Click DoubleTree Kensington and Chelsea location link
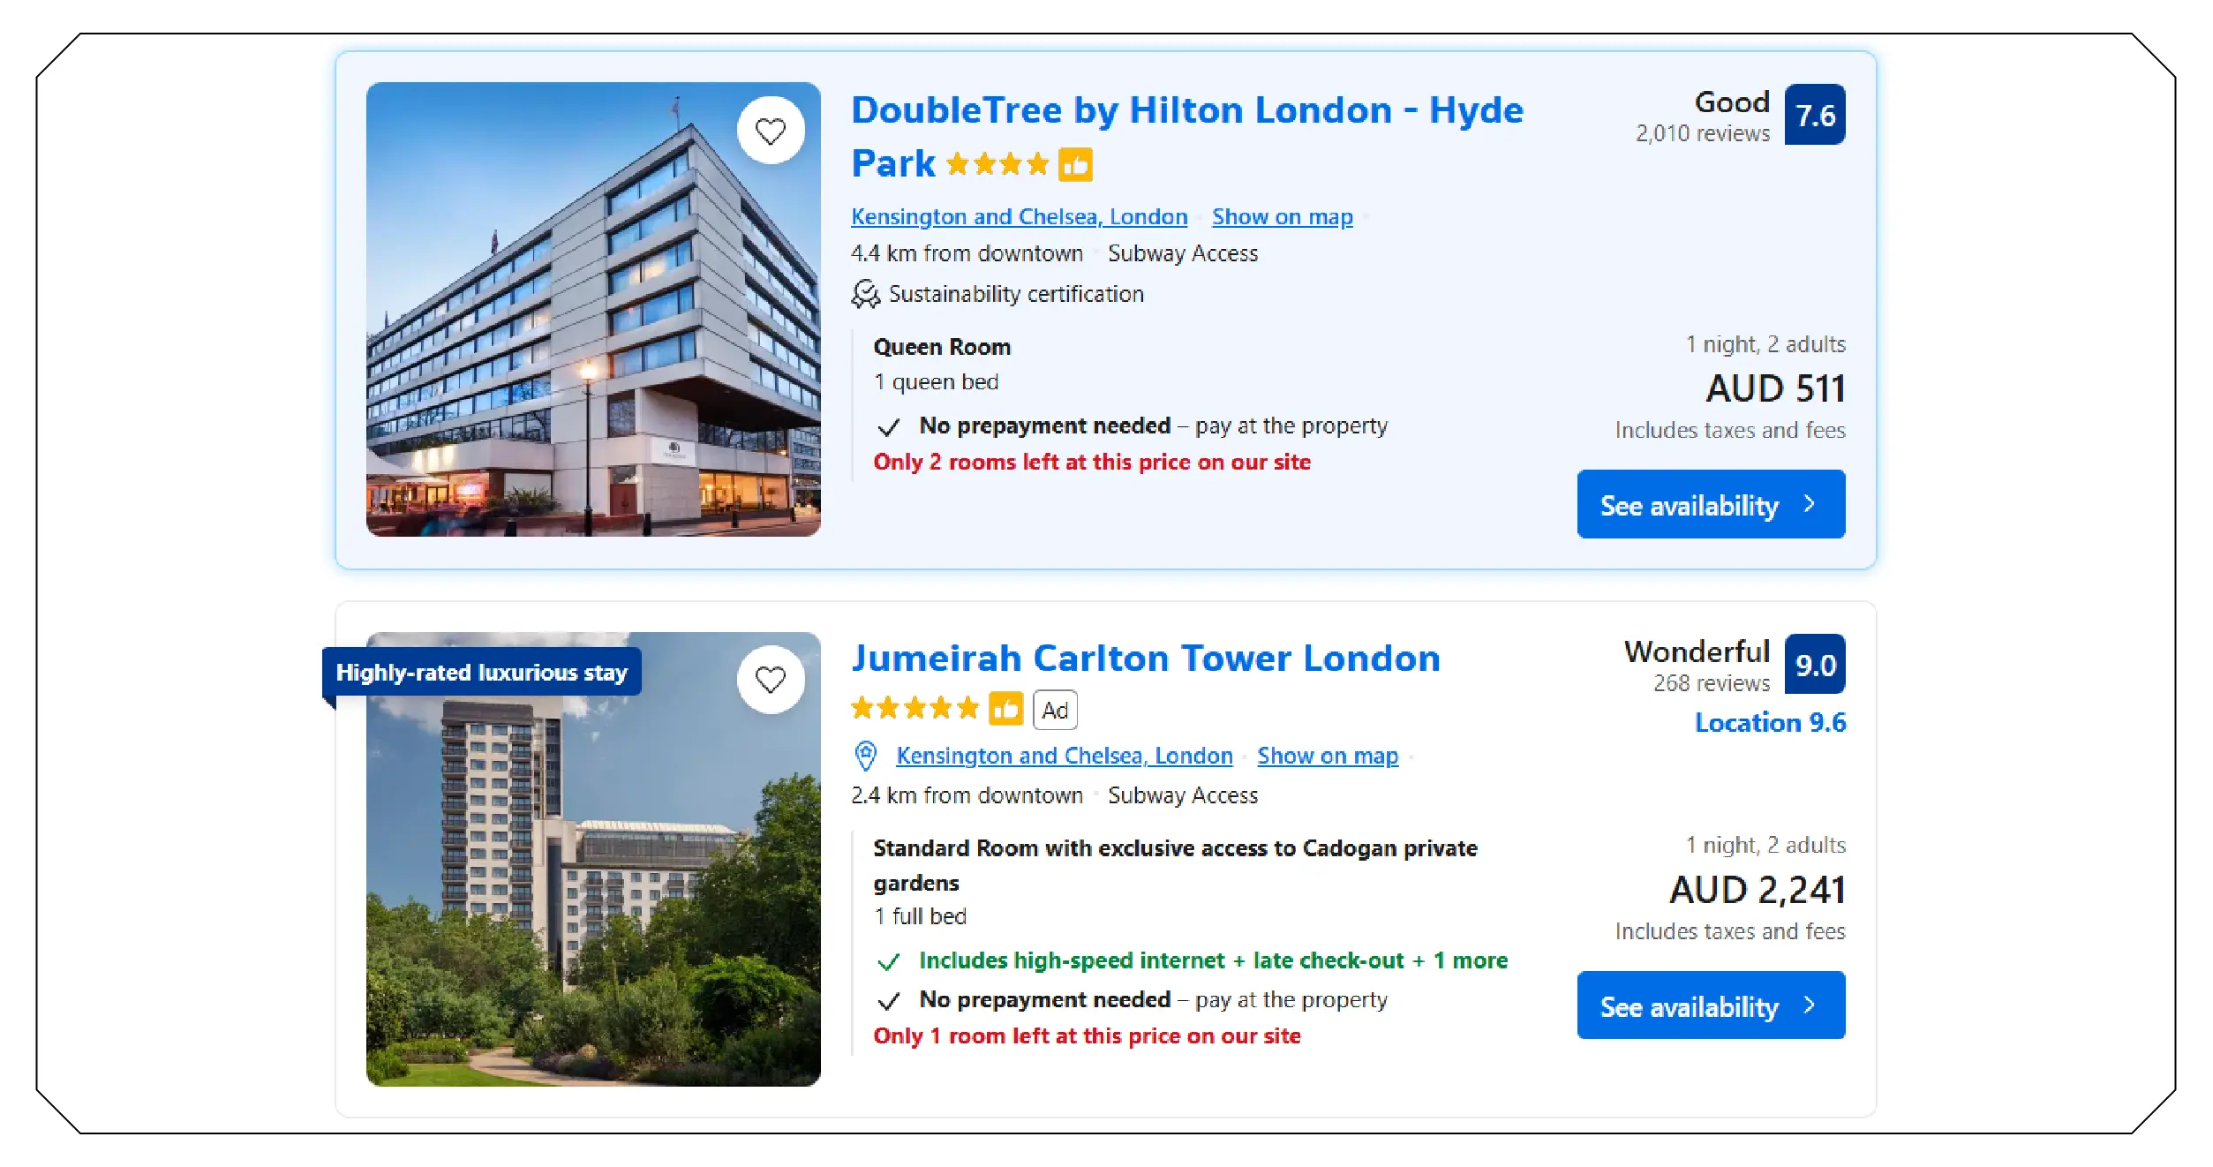 point(1019,217)
